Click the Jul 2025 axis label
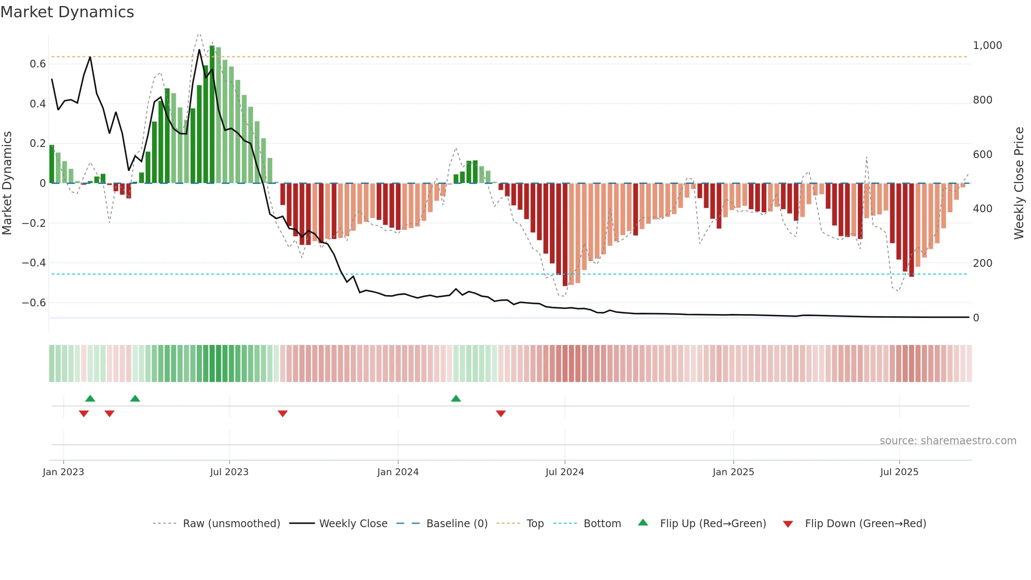 click(x=900, y=472)
